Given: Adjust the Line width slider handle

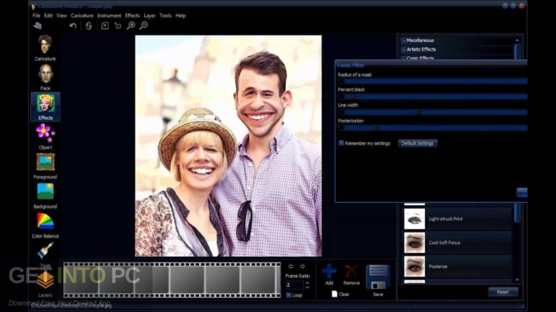Looking at the screenshot, I should click(x=418, y=112).
